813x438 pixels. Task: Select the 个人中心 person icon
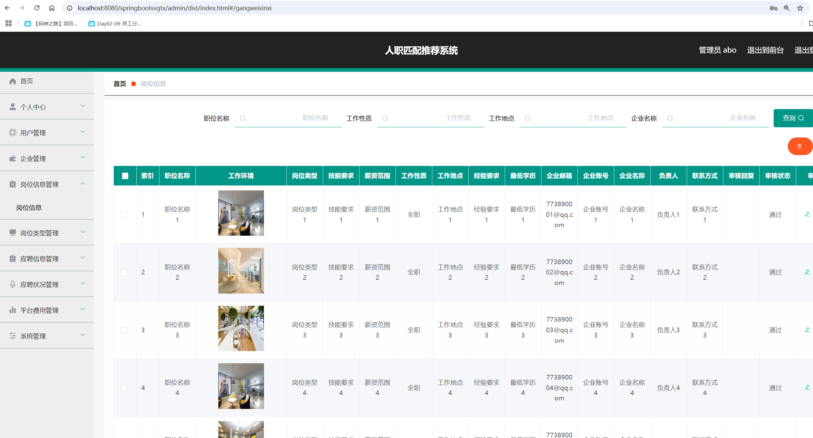[x=13, y=106]
